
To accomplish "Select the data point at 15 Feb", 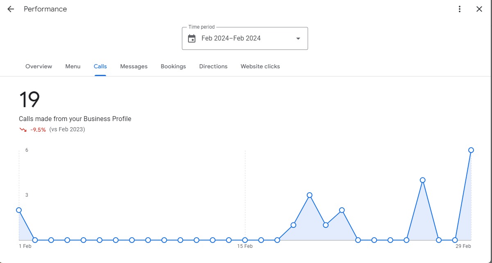I will click(x=245, y=240).
